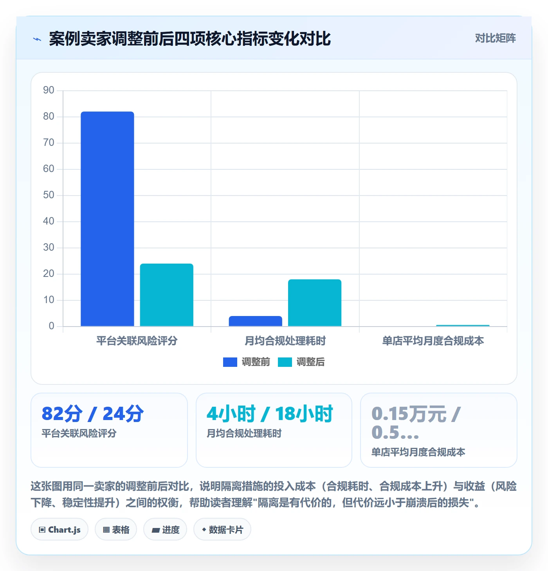Click the x-axis label 单店平均月度合规成本

(x=433, y=341)
